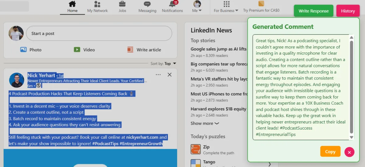Open Nick Yerhart's profile picture
The width and height of the screenshot is (365, 167).
pyautogui.click(x=17, y=80)
